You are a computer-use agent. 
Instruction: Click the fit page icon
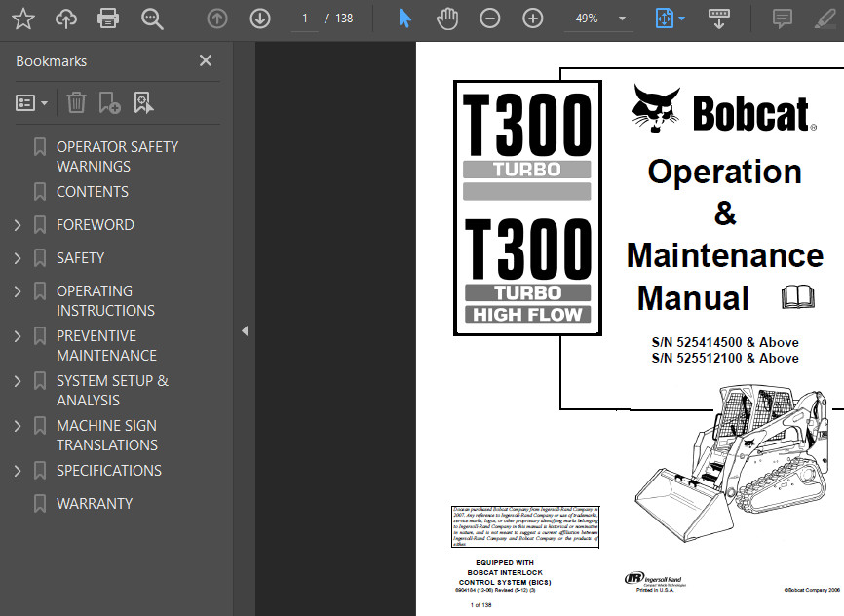coord(665,19)
